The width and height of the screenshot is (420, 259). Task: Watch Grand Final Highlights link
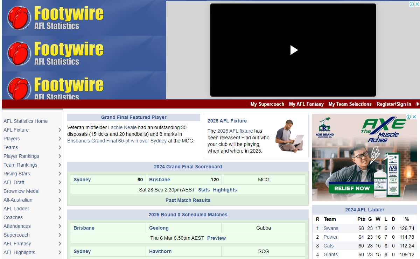point(225,190)
